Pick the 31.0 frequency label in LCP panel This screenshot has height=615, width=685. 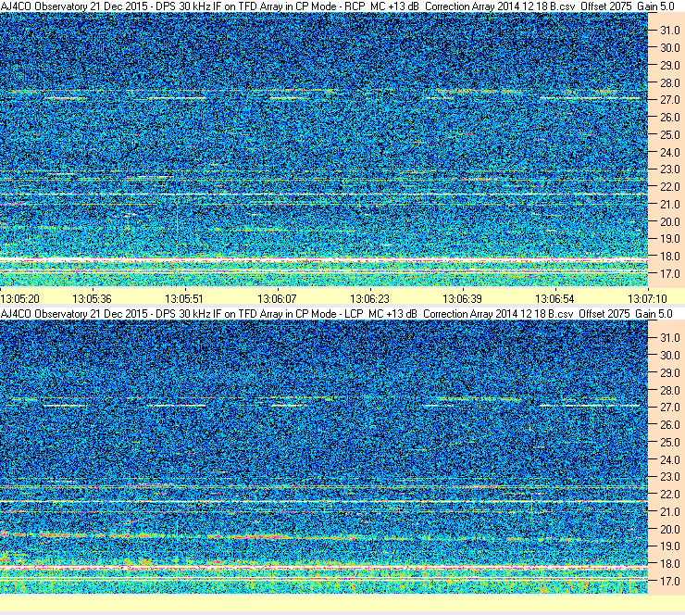pyautogui.click(x=669, y=338)
